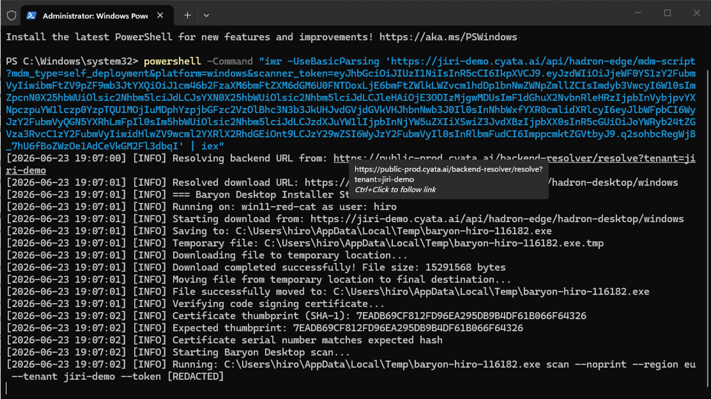Expand the new tab profile dropdown
711x399 pixels.
coord(206,15)
